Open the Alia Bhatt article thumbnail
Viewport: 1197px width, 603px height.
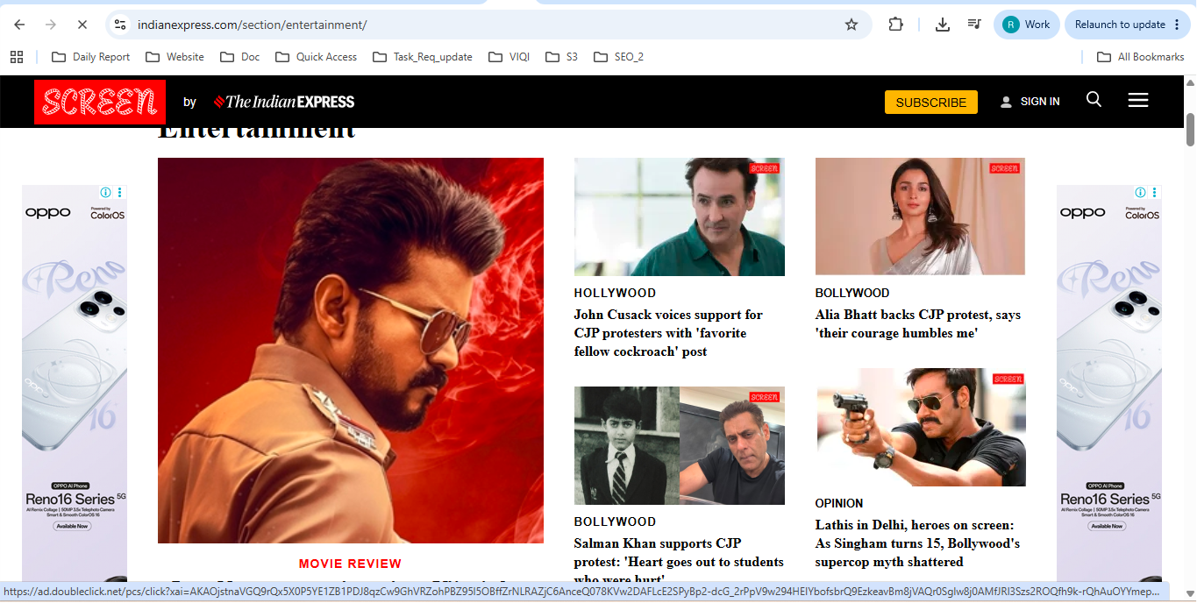pos(920,216)
